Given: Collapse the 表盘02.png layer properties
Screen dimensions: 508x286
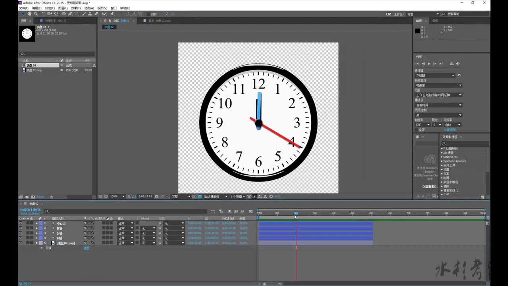Looking at the screenshot, I should [37, 243].
